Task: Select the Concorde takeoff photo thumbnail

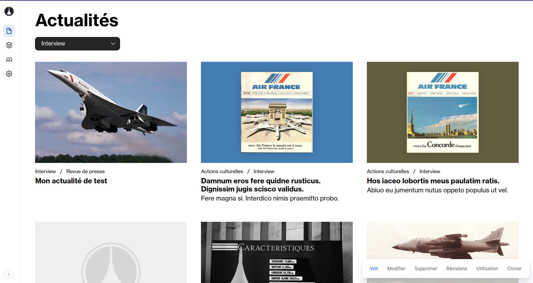Action: click(111, 112)
